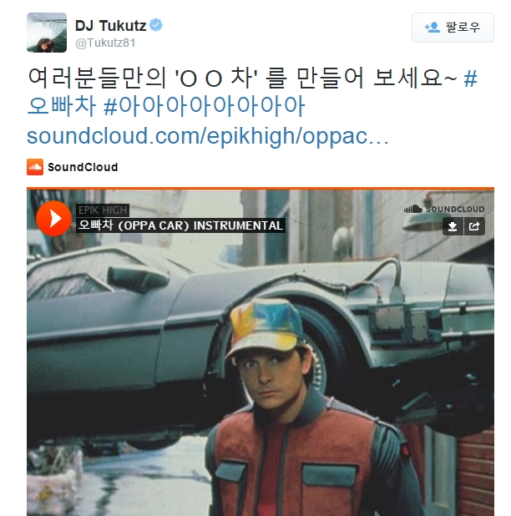Viewport: 511px width, 516px height.
Task: Download the SoundCloud track
Action: 453,226
